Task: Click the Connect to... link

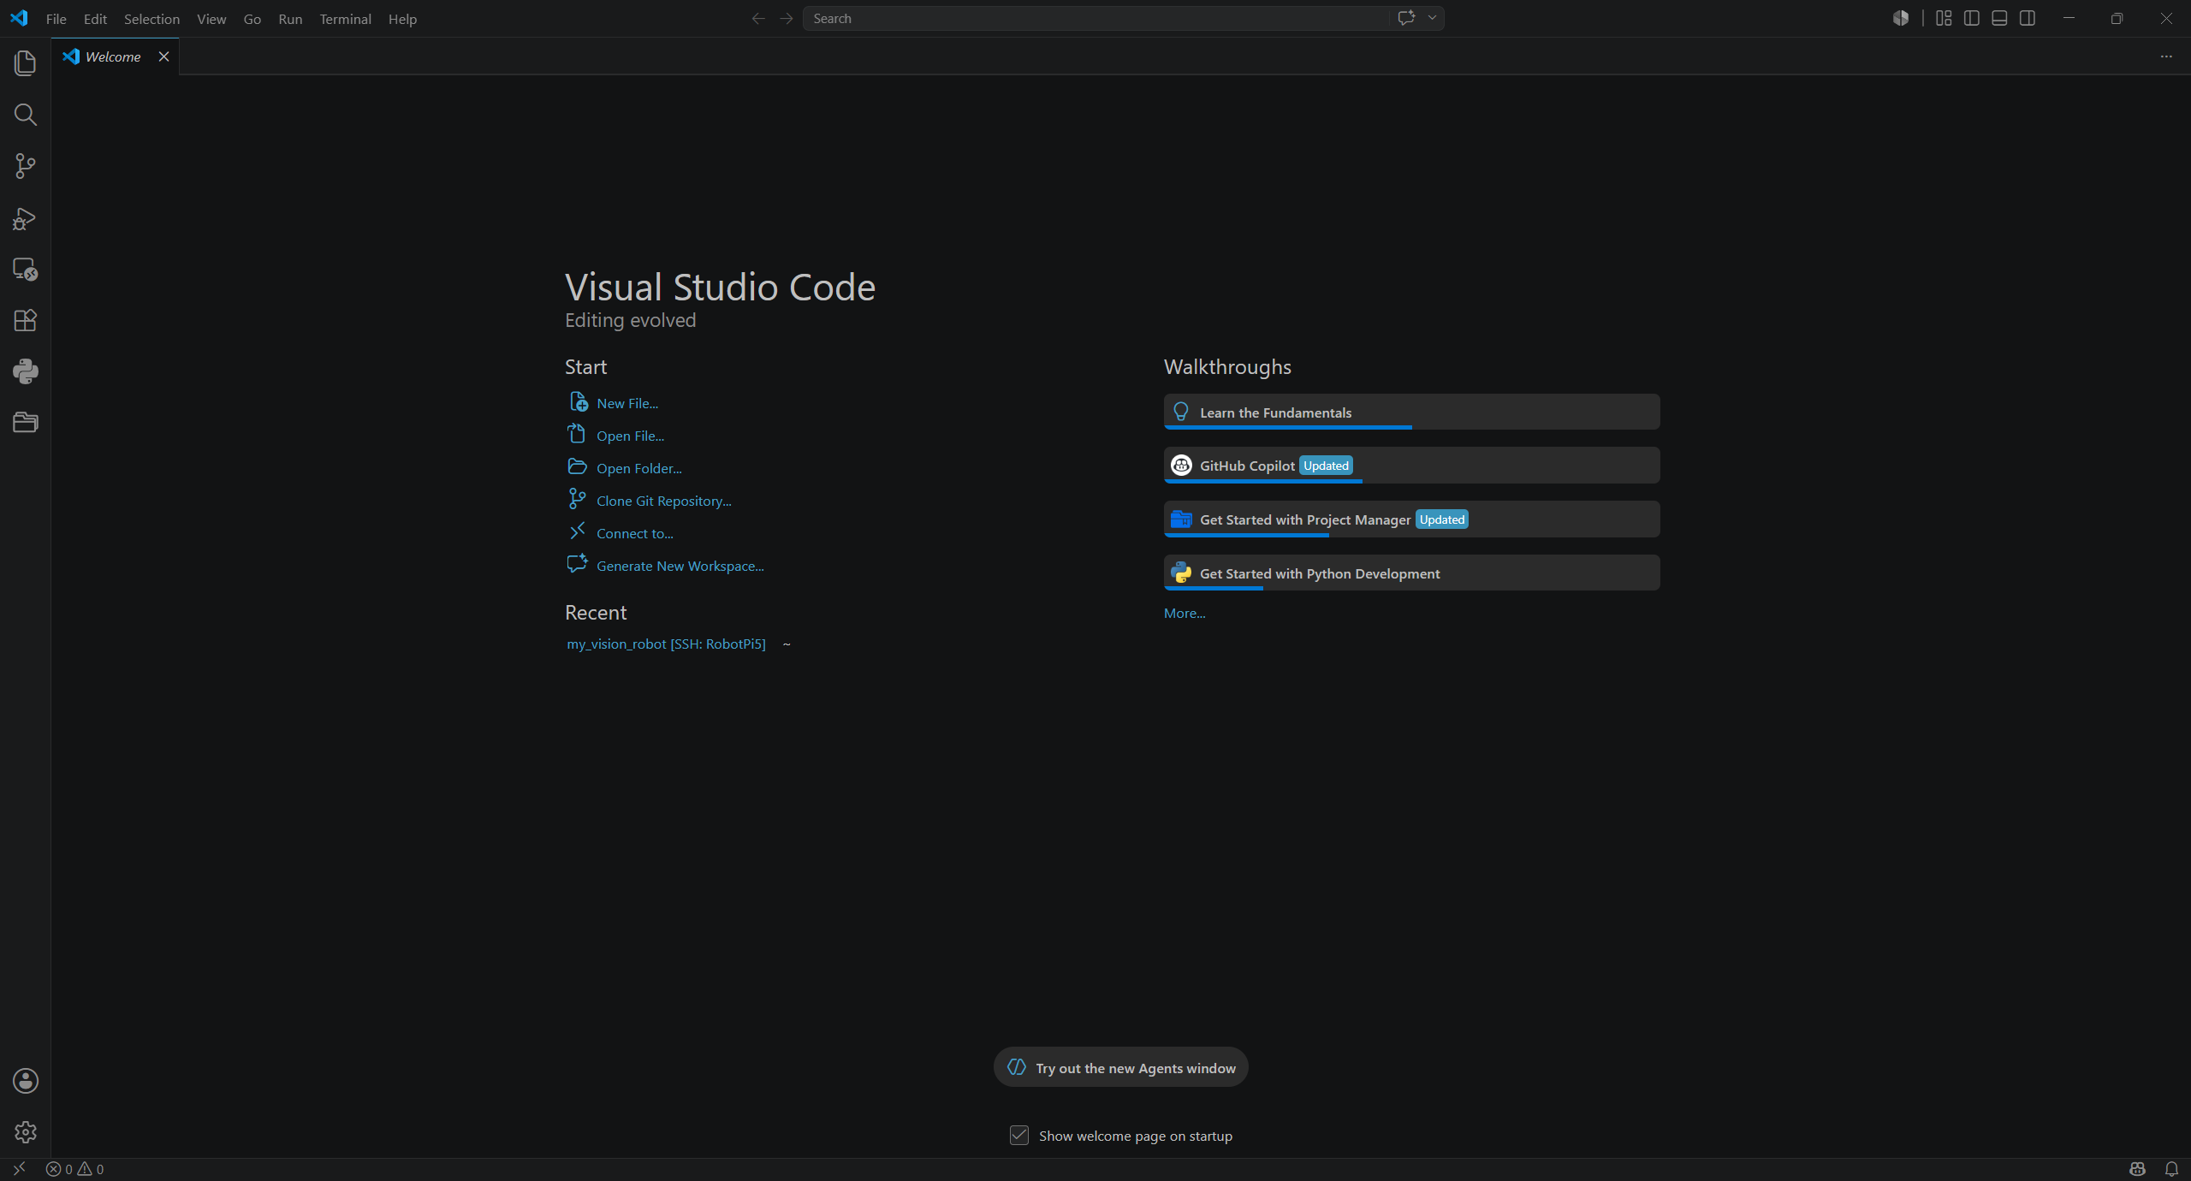Action: pos(635,533)
